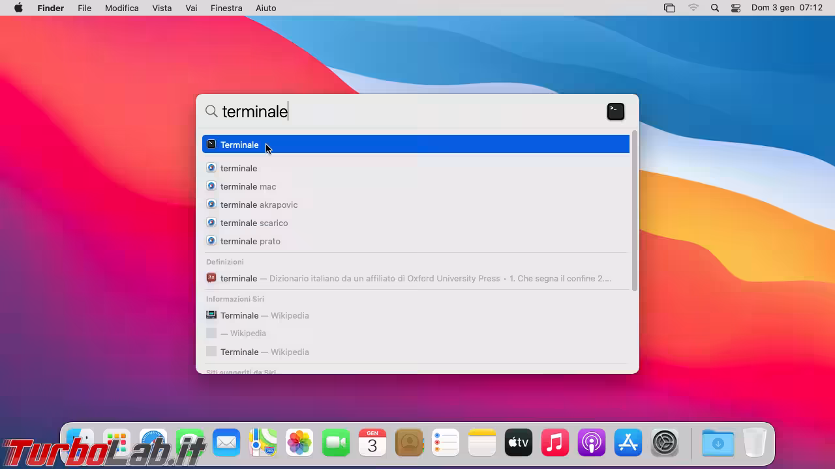The width and height of the screenshot is (835, 469).
Task: Open System Preferences from the Dock
Action: pos(665,443)
